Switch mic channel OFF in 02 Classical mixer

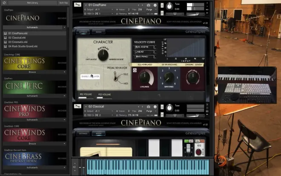(191, 141)
